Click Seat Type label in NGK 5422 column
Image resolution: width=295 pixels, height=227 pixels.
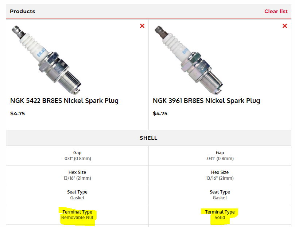pyautogui.click(x=77, y=192)
